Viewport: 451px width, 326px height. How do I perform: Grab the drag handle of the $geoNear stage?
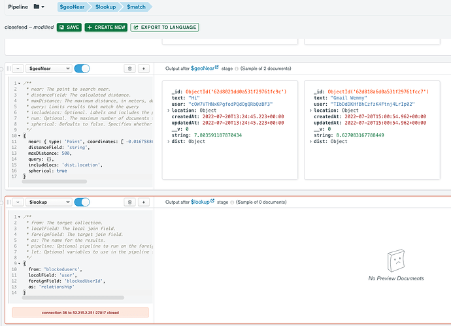8,68
